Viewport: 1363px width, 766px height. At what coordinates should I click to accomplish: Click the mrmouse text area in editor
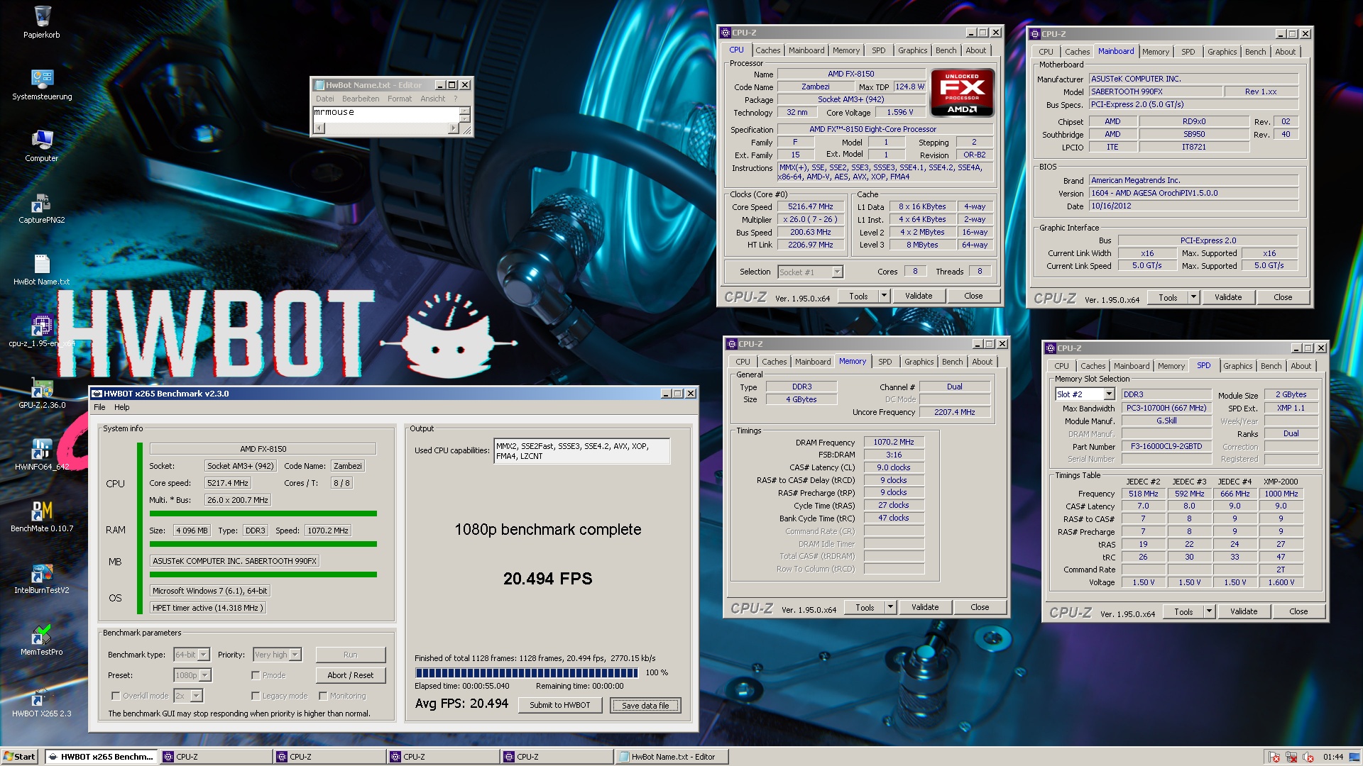click(x=386, y=115)
